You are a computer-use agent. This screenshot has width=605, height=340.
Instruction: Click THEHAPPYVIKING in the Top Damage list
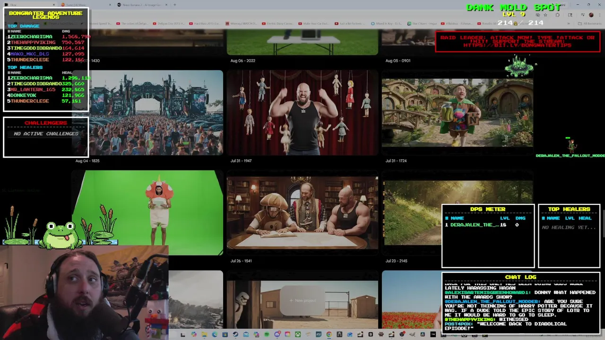click(x=33, y=42)
